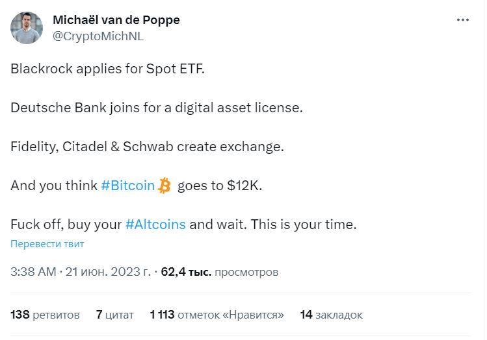Show the 1 113 отметок «Нравится» list

[x=217, y=315]
